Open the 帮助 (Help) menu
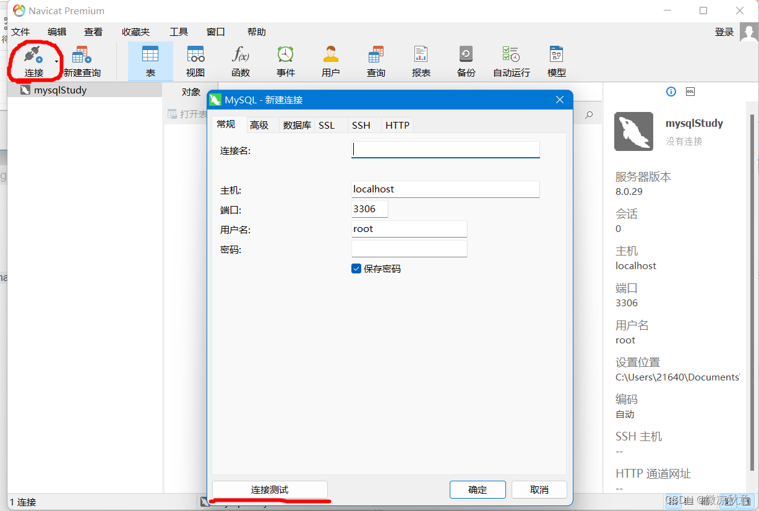 (256, 32)
